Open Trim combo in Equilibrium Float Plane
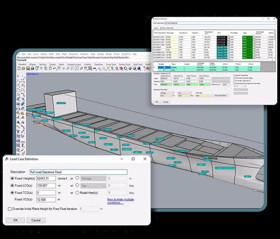The width and height of the screenshot is (280, 239). tap(185, 93)
